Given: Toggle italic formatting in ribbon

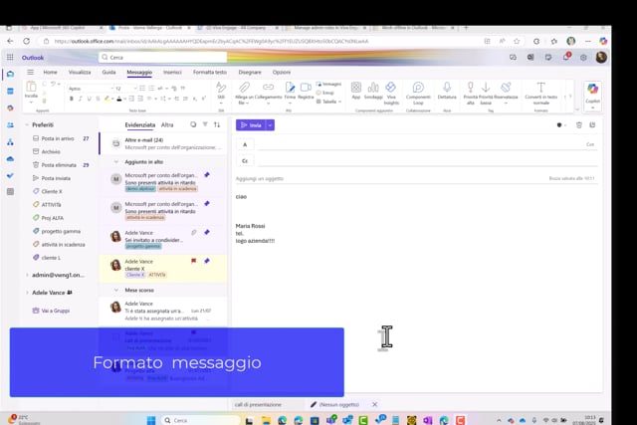Looking at the screenshot, I should click(x=81, y=99).
